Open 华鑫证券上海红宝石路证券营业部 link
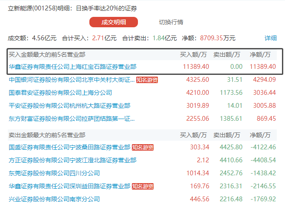Viewport: 285px width, 216px height. point(72,67)
